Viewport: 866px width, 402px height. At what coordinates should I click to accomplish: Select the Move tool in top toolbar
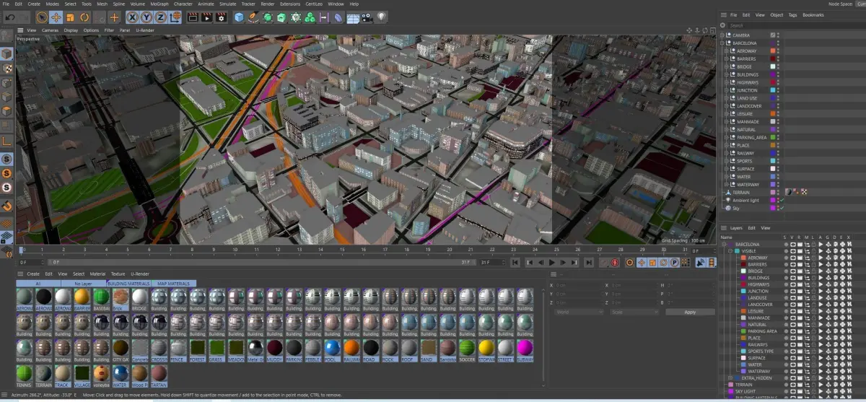56,17
